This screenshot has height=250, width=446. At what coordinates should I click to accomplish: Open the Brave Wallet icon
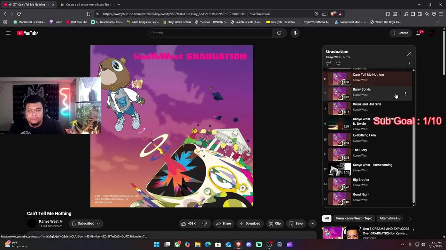(420, 14)
